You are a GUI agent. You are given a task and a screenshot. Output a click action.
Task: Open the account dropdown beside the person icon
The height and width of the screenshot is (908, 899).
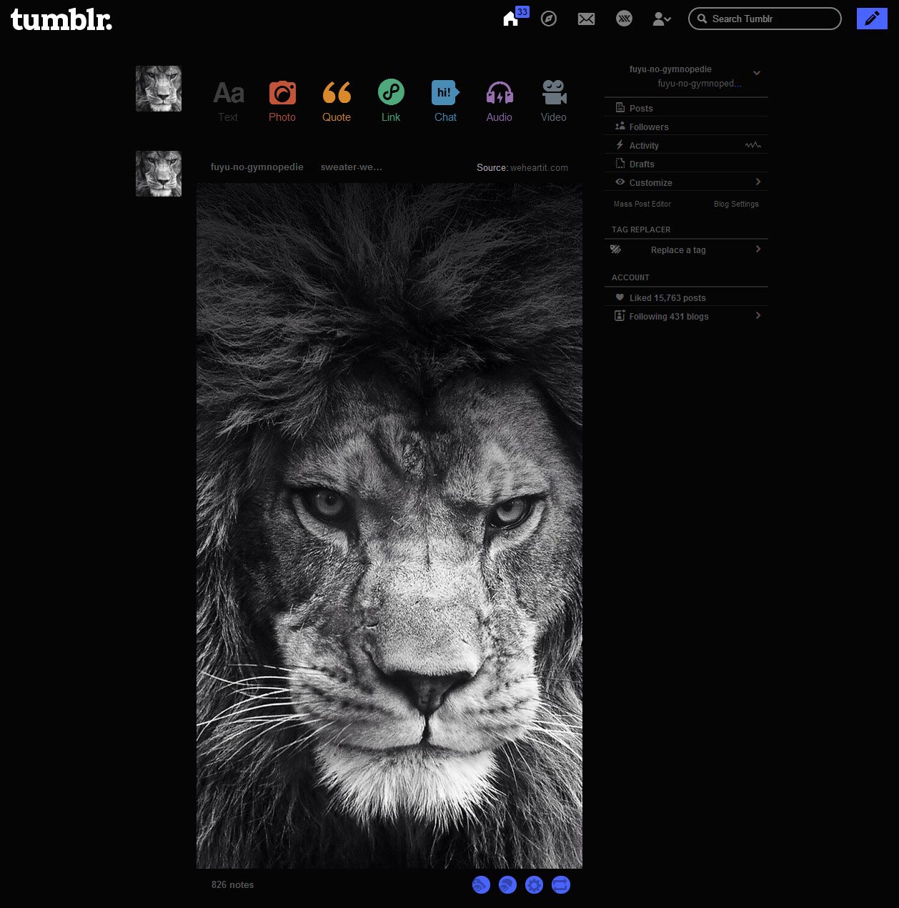click(661, 19)
